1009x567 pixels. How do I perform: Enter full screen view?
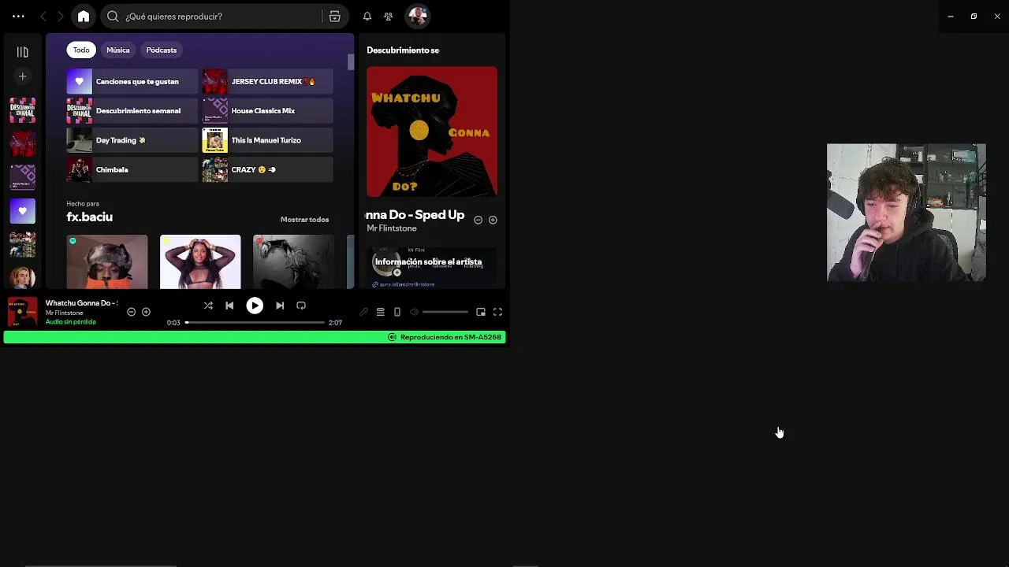(x=497, y=313)
